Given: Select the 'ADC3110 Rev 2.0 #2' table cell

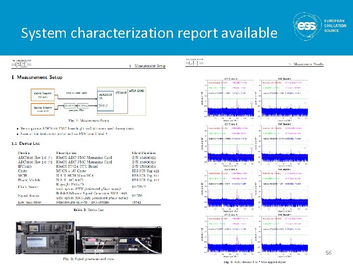Looking at the screenshot, I should [35, 162].
